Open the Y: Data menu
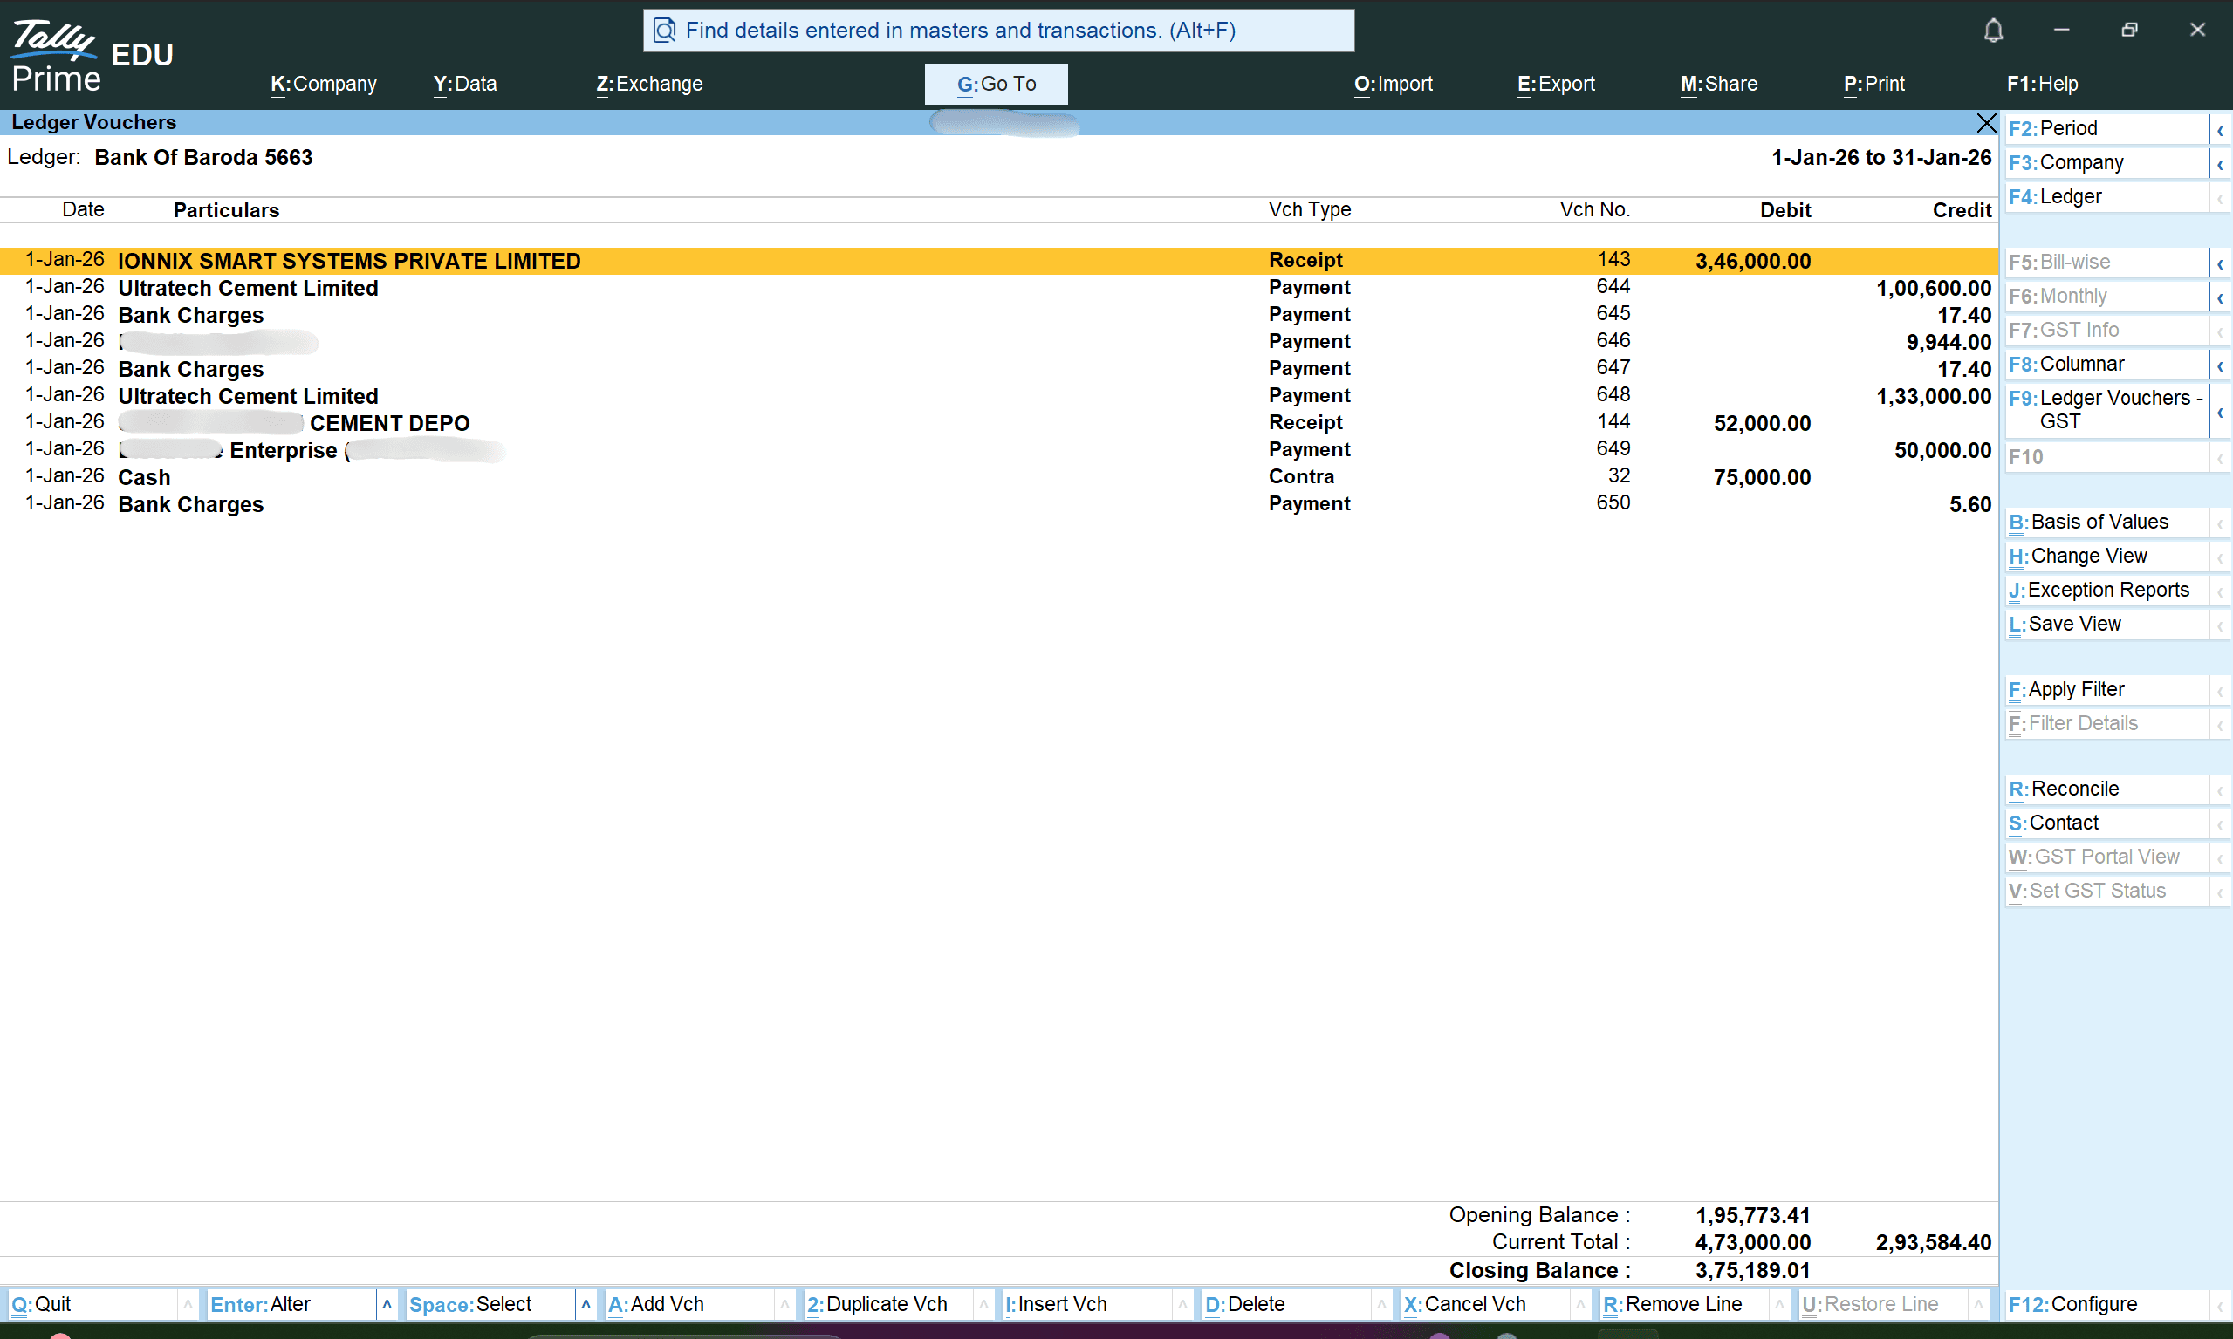 [x=465, y=84]
